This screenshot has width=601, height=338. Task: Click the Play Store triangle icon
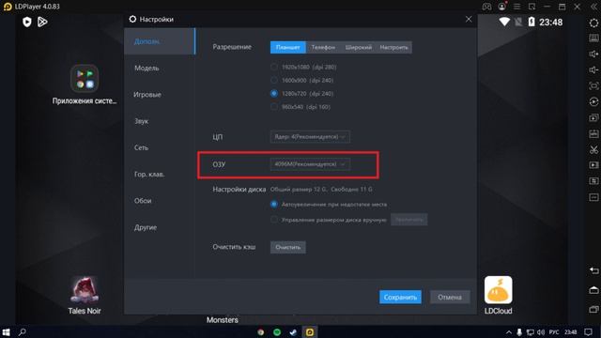coord(42,22)
